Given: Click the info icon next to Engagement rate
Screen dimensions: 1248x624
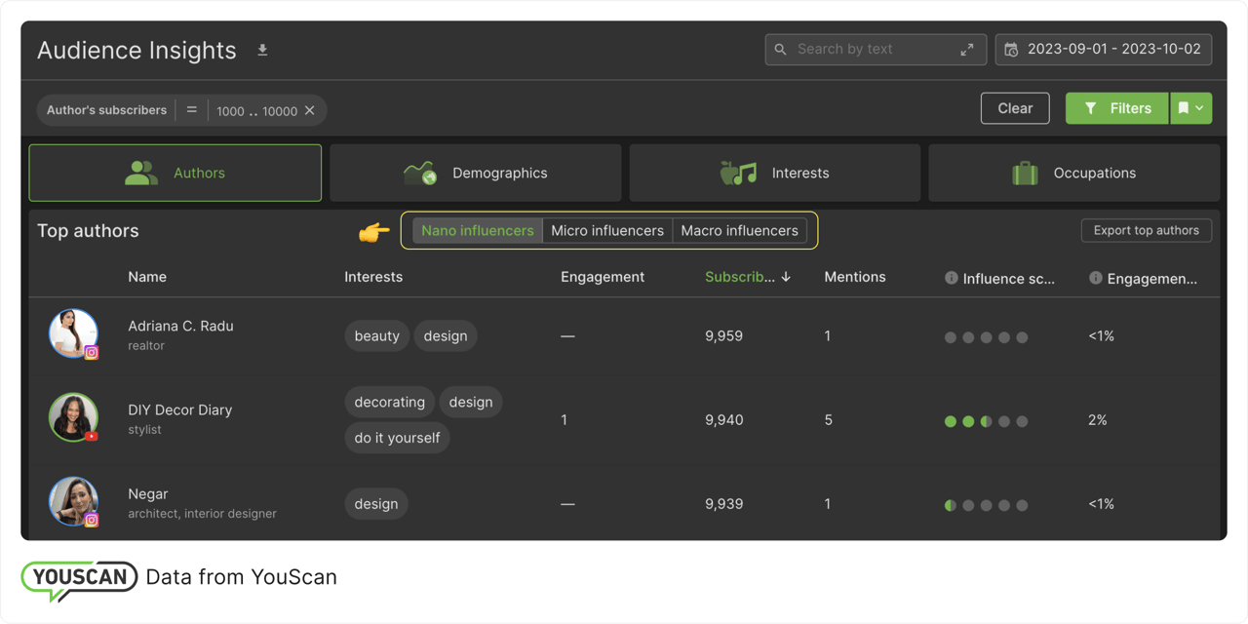Looking at the screenshot, I should (x=1095, y=278).
